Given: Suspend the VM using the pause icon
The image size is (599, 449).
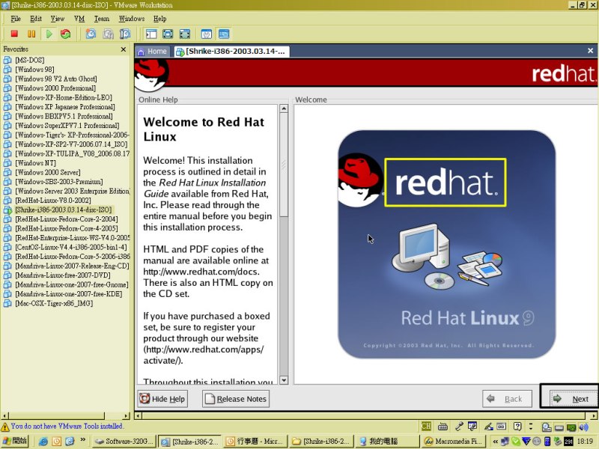Looking at the screenshot, I should [x=31, y=34].
